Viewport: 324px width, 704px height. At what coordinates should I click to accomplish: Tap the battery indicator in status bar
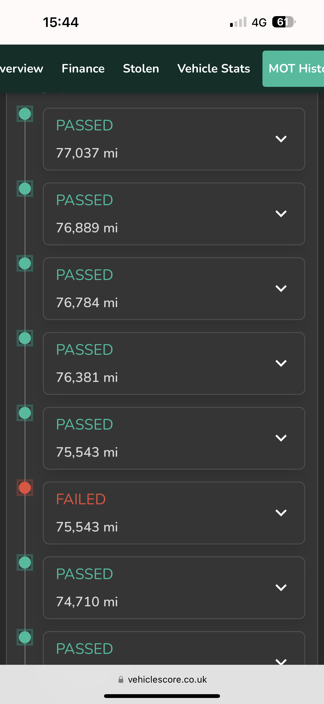click(283, 22)
